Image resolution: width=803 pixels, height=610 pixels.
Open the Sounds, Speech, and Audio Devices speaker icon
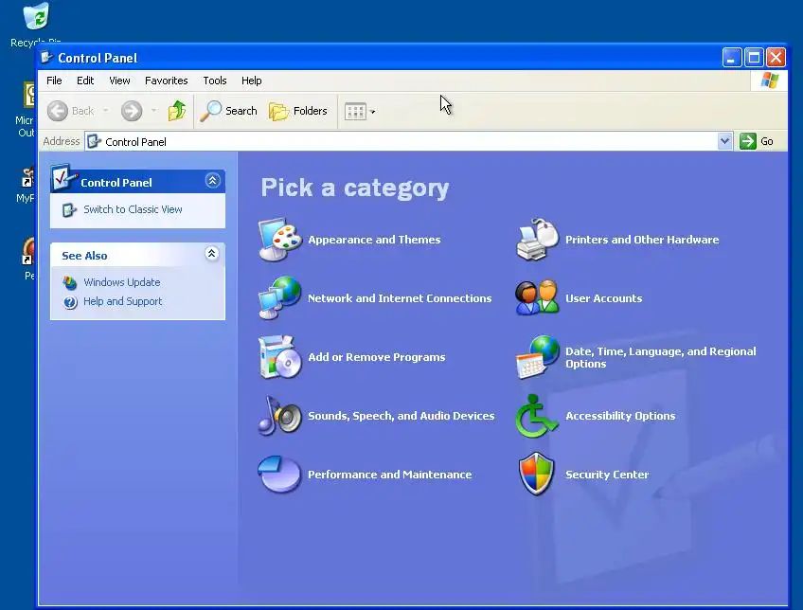pyautogui.click(x=279, y=416)
